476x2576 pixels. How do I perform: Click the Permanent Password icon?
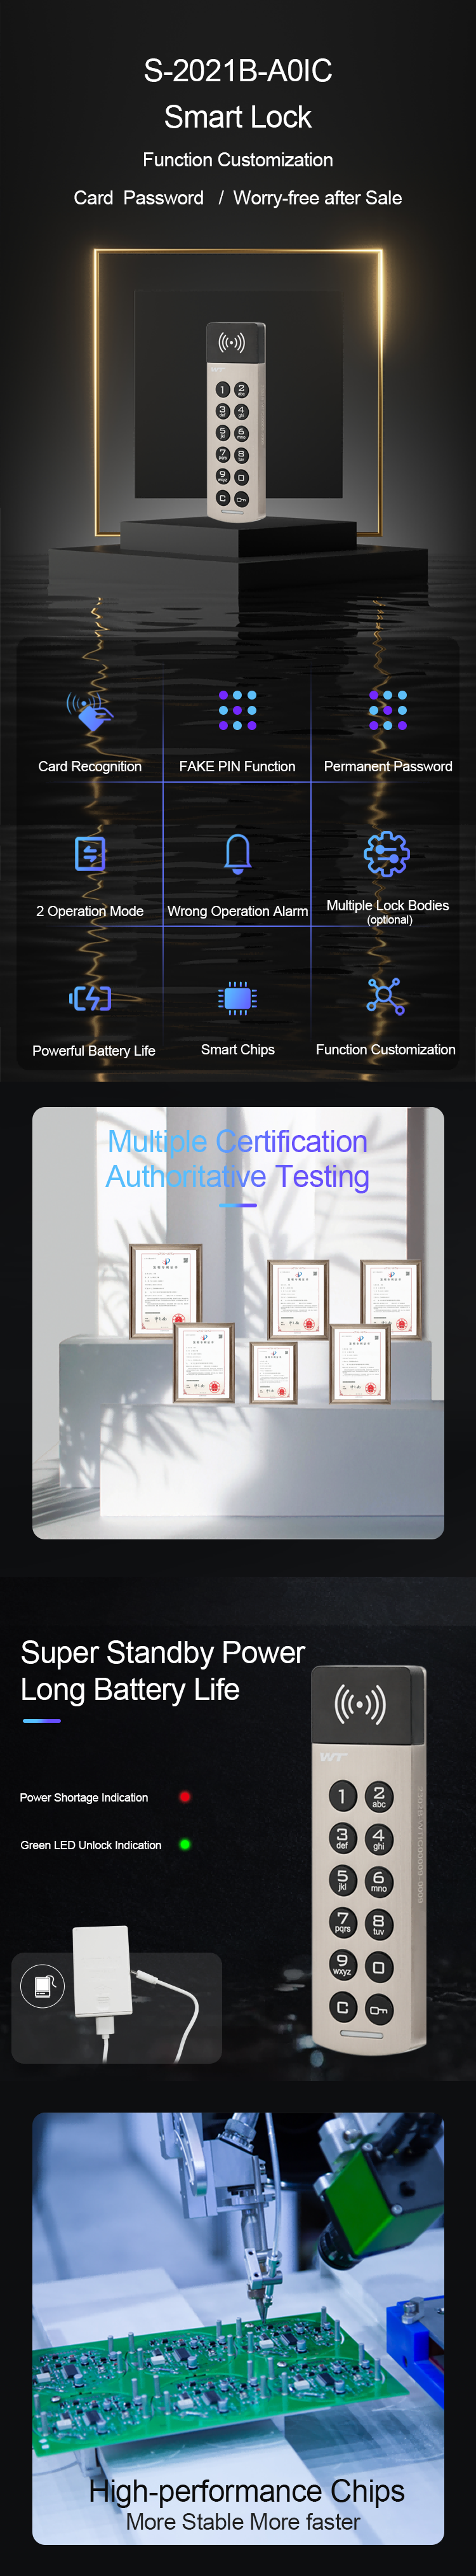point(387,710)
